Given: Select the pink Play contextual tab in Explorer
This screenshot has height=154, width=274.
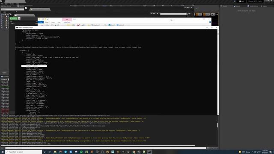Looking at the screenshot, I should (67, 19).
